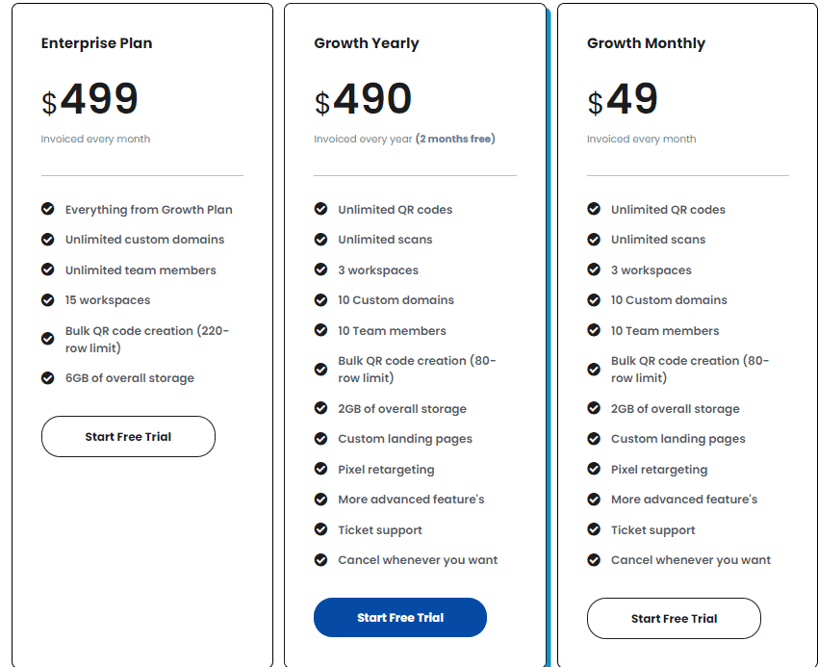The width and height of the screenshot is (818, 667).
Task: Click the Growth Yearly card title
Action: point(367,42)
